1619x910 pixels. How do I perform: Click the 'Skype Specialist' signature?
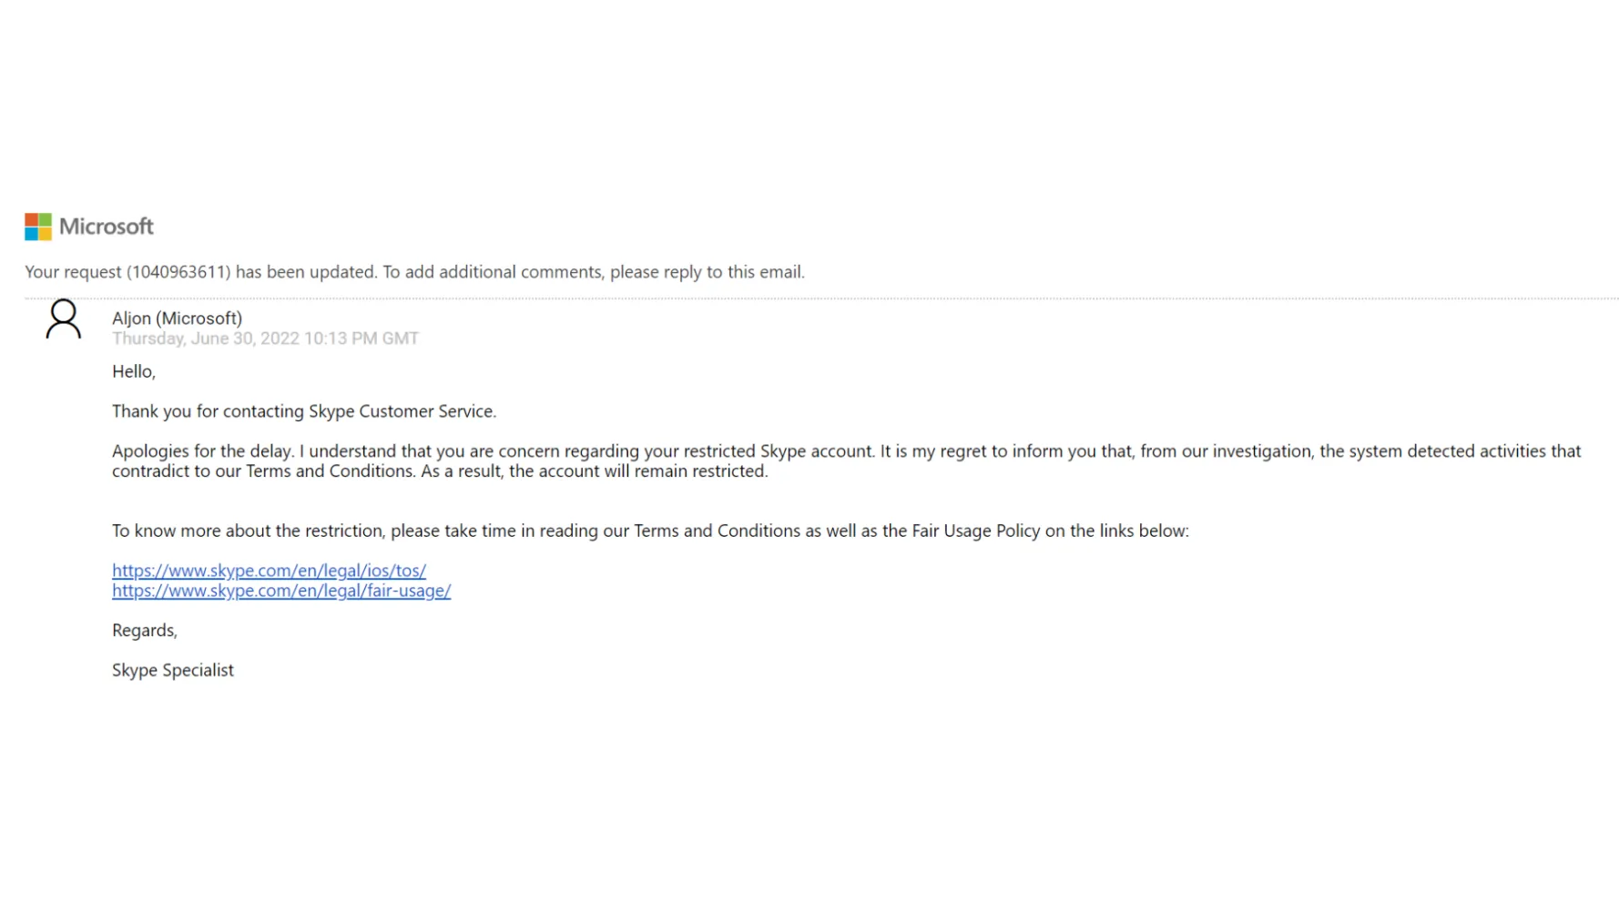click(x=173, y=671)
